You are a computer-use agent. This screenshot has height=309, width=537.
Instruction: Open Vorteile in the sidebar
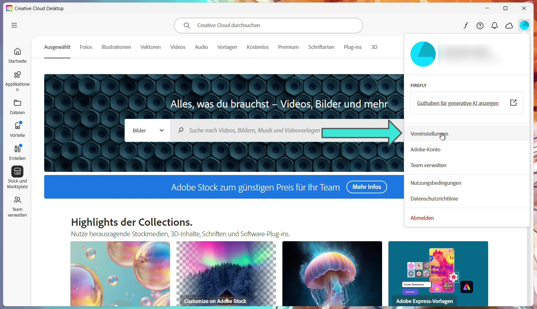pos(17,130)
